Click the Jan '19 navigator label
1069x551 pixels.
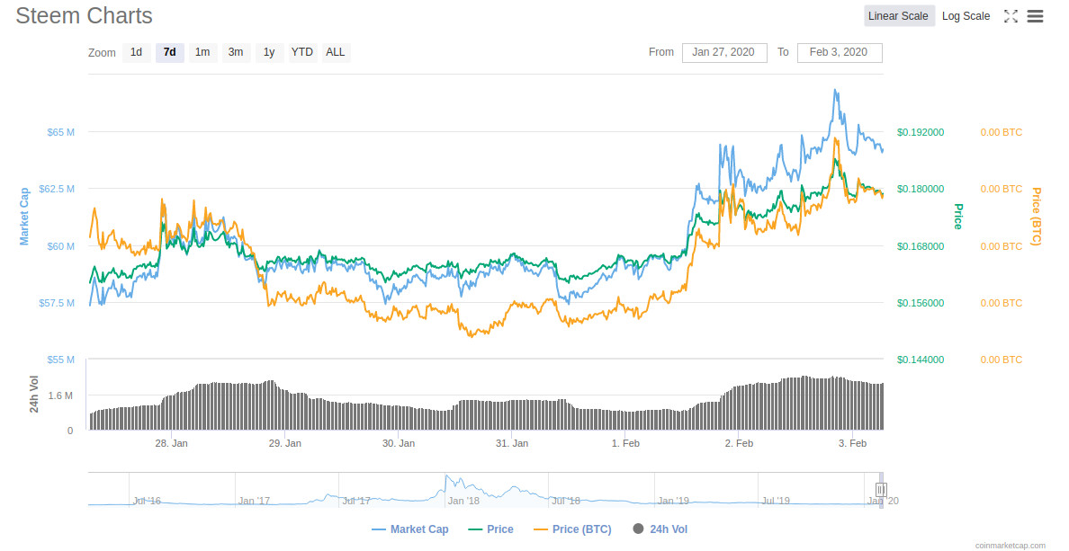pyautogui.click(x=673, y=501)
